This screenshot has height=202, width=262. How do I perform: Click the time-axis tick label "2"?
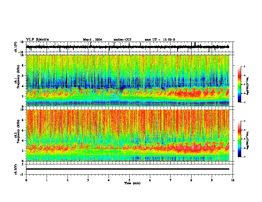click(x=67, y=180)
